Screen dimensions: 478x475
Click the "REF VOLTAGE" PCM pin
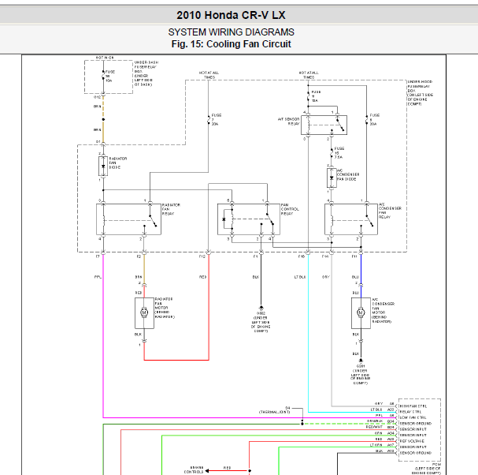pyautogui.click(x=412, y=441)
